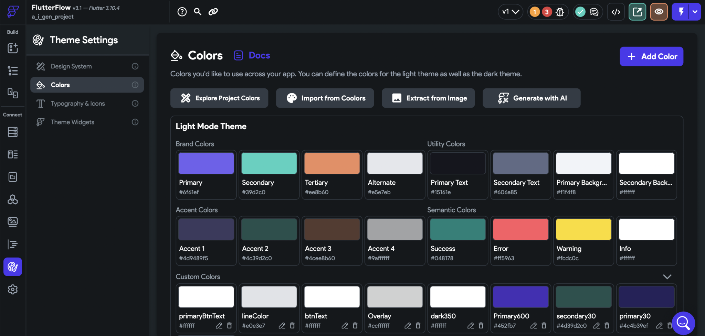Delete the btnText custom color
The image size is (705, 336).
click(x=355, y=326)
